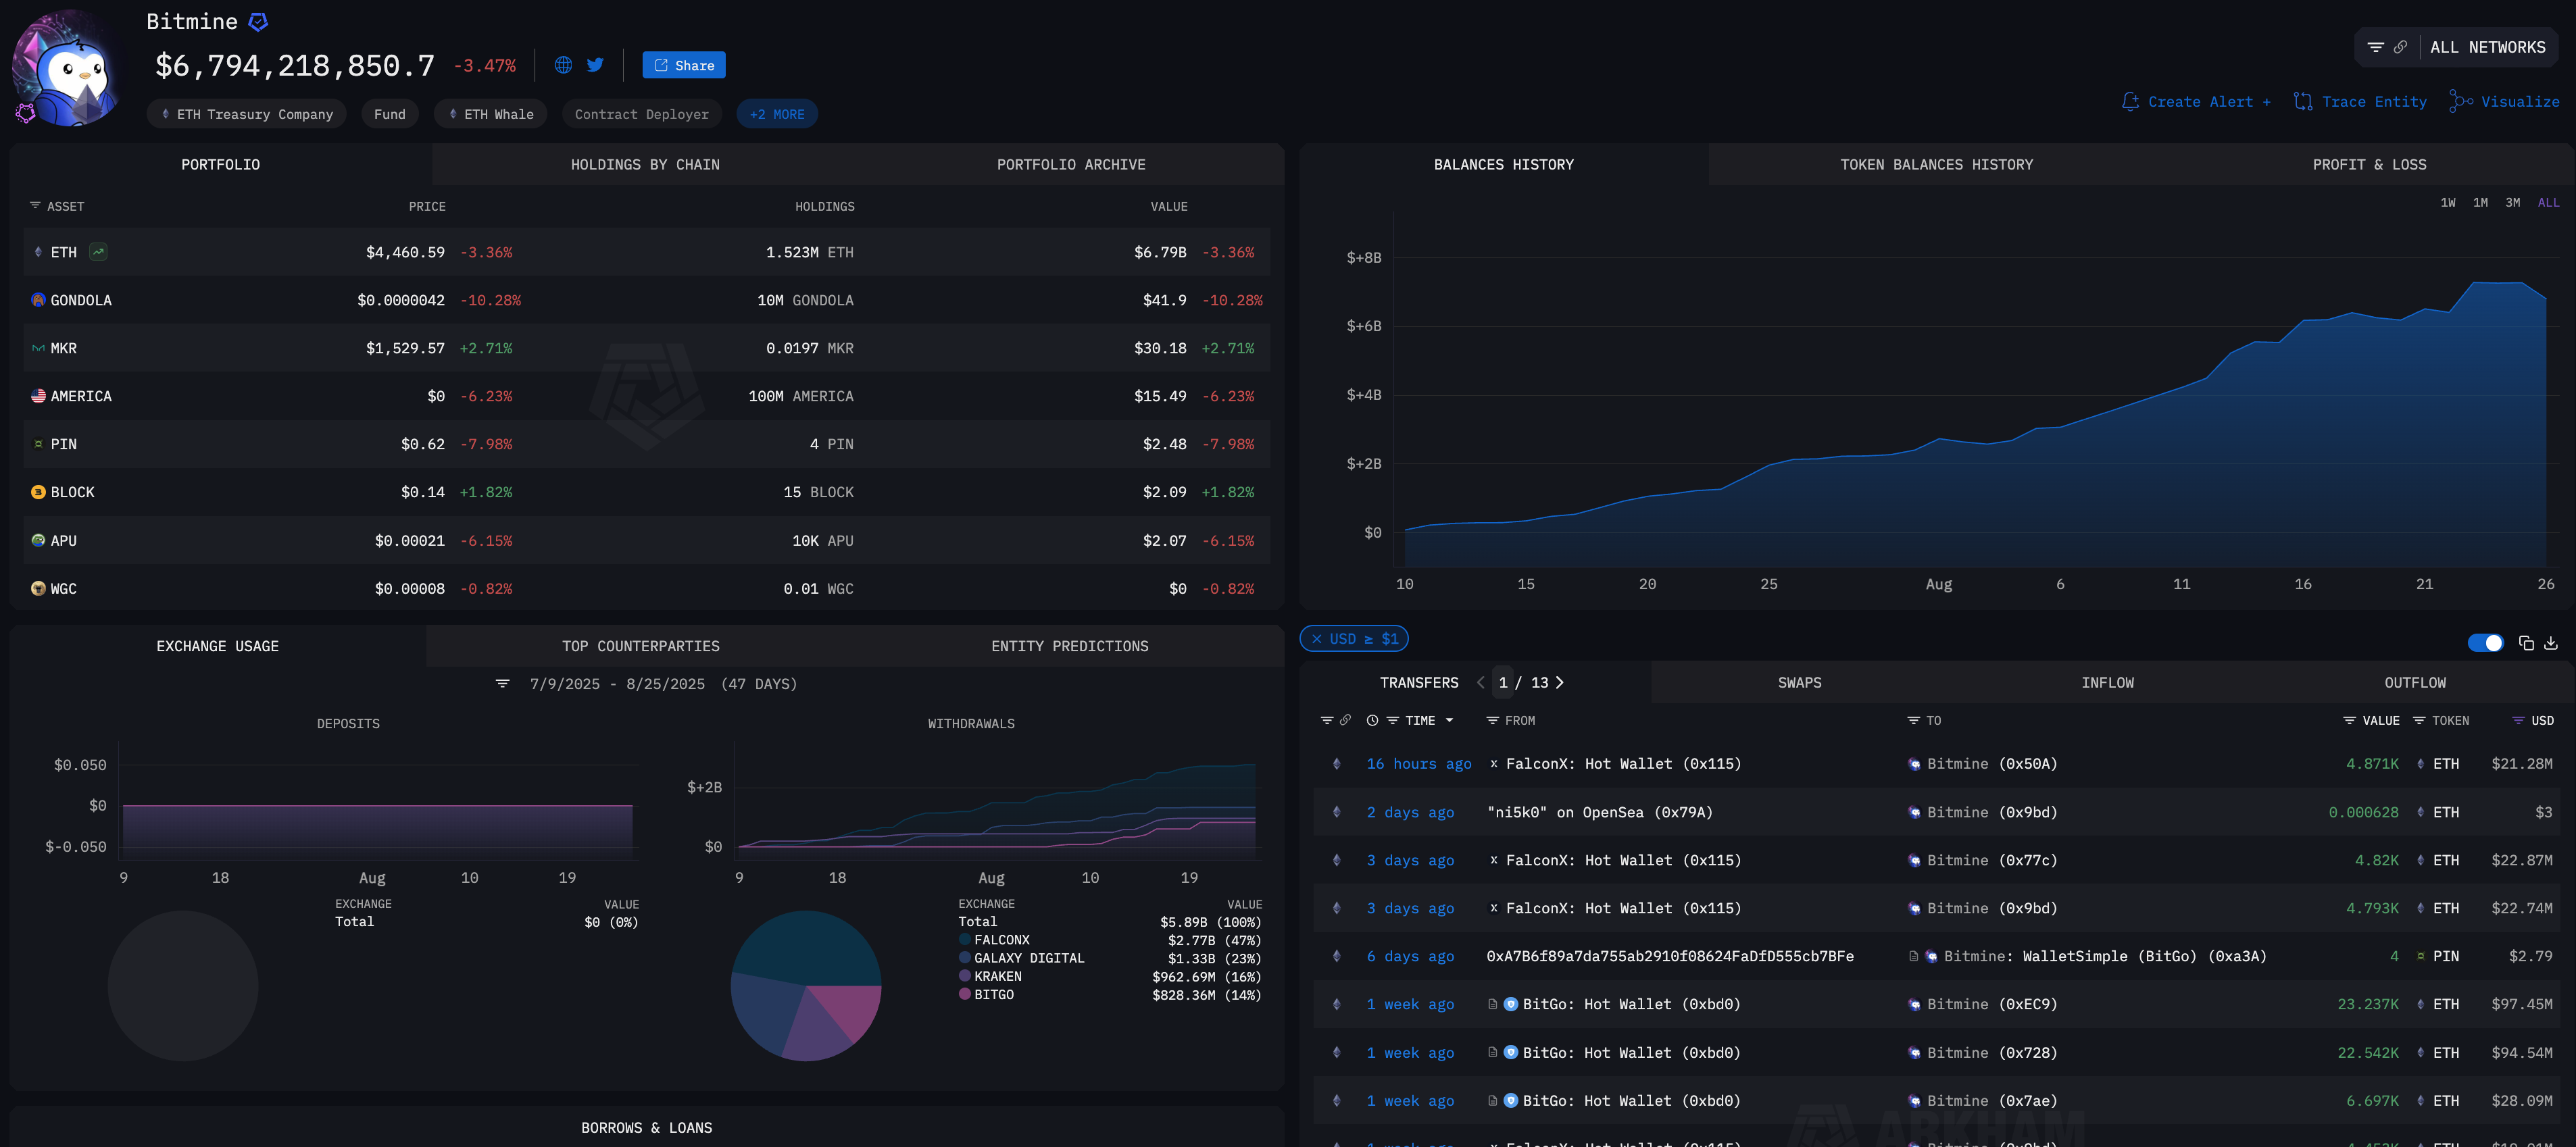Expand the +2 MORE tags

tap(777, 114)
